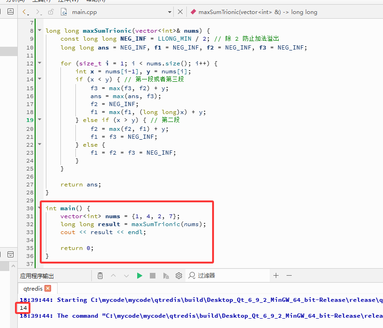Image resolution: width=383 pixels, height=328 pixels.
Task: Click the pink diamond function symbol icon
Action: 193,12
